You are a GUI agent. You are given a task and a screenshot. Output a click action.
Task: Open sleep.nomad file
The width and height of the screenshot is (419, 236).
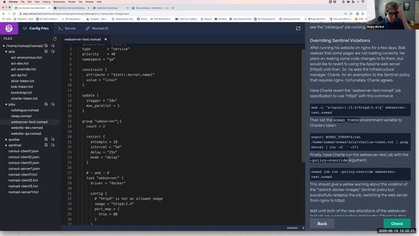pyautogui.click(x=21, y=116)
